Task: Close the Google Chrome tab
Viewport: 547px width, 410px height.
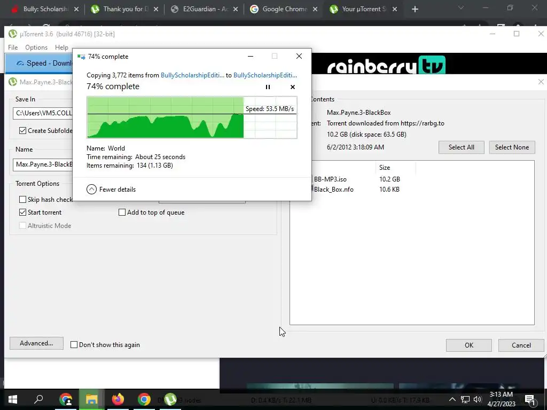Action: coord(315,9)
